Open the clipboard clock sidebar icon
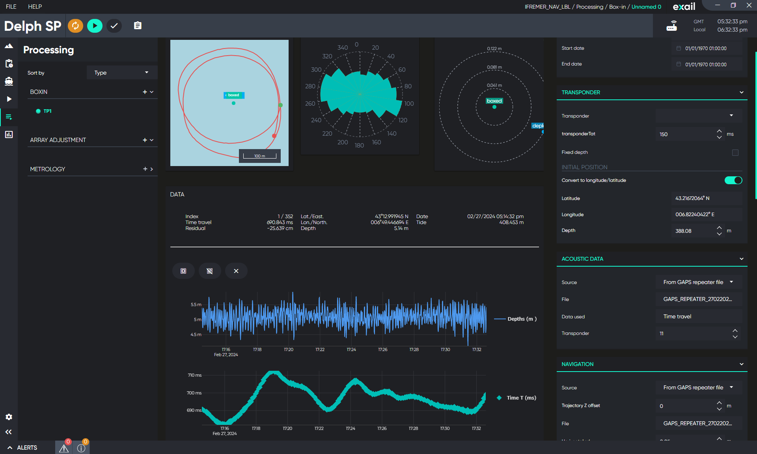Viewport: 757px width, 454px height. [9, 64]
